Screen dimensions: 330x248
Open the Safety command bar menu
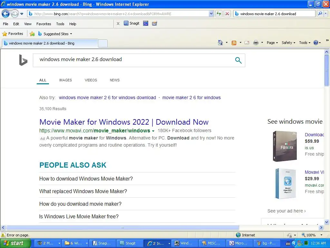point(288,43)
